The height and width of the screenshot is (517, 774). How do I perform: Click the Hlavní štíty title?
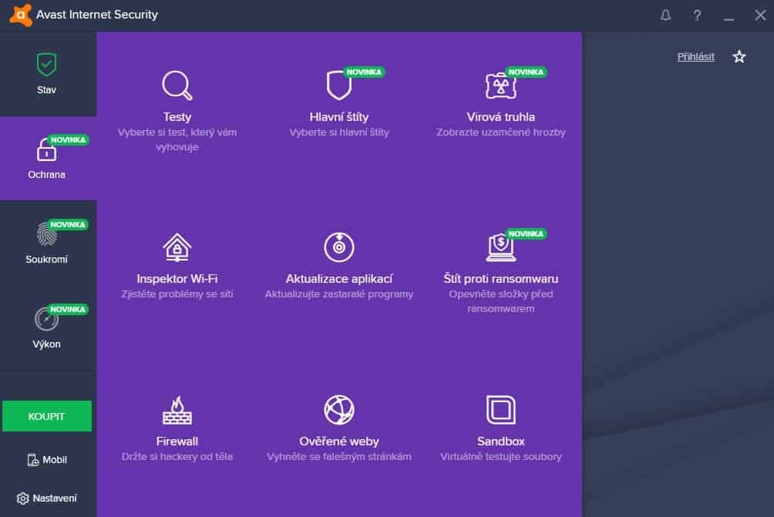(x=339, y=117)
